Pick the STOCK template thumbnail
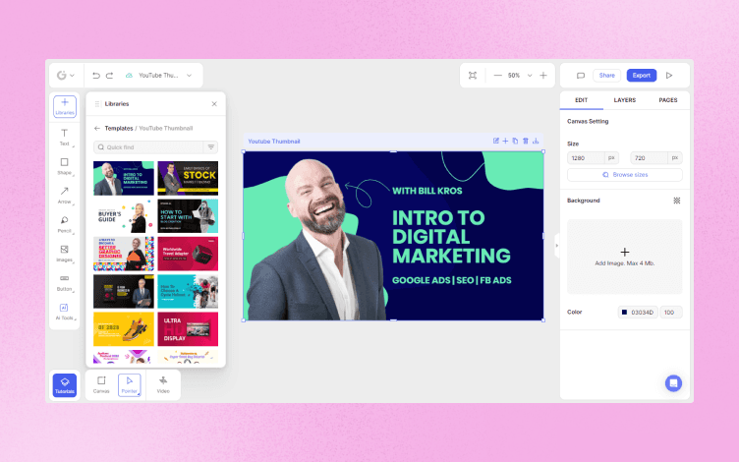 [x=188, y=178]
